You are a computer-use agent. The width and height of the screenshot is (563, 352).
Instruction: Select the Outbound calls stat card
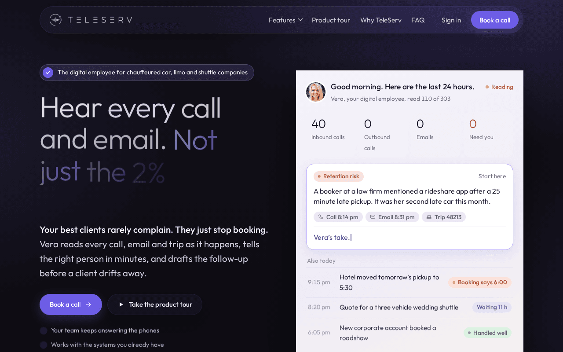383,134
